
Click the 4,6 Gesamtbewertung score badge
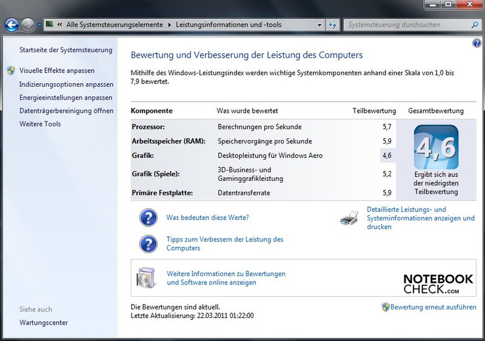point(436,147)
